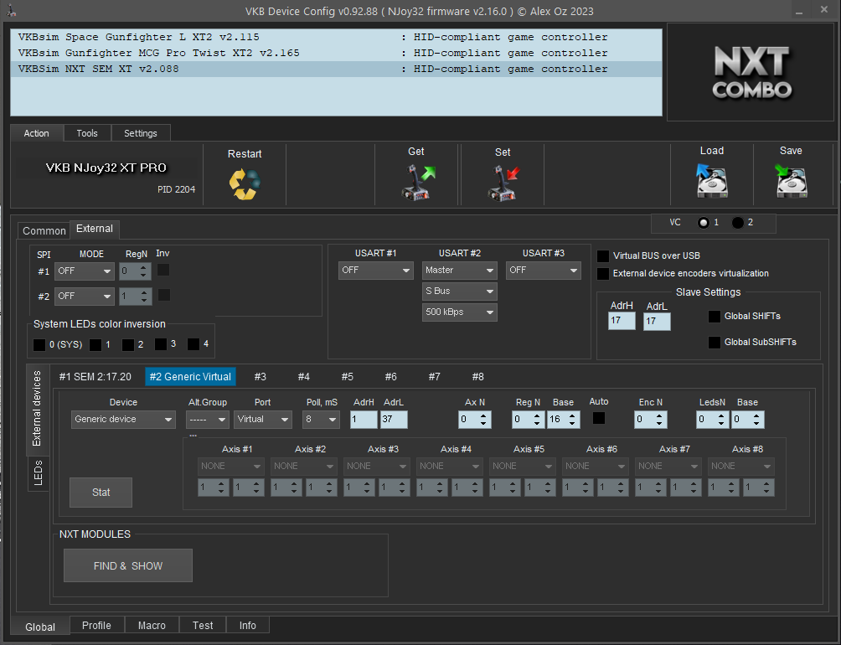
Task: Toggle LED 1 color inversion checkbox
Action: coord(95,345)
